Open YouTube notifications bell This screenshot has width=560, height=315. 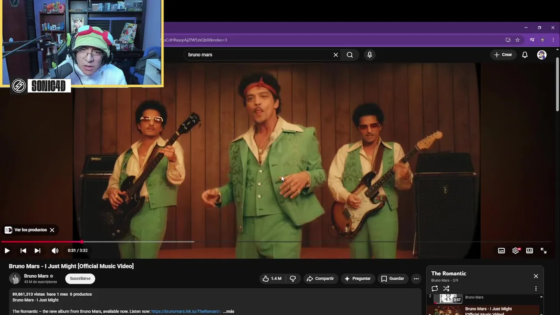coord(525,55)
